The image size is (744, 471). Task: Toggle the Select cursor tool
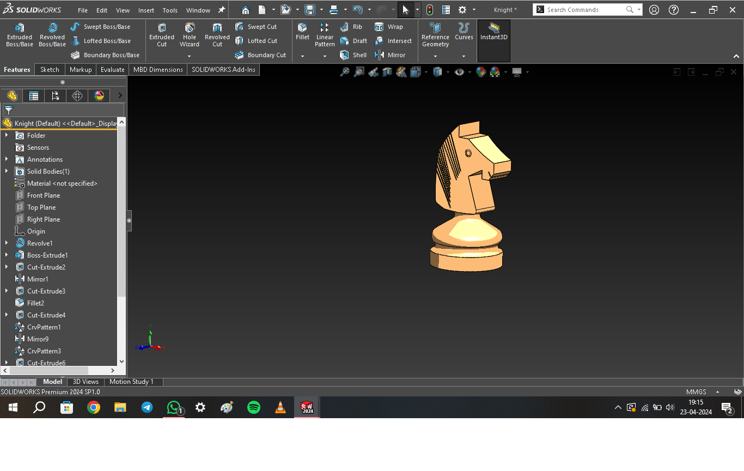tap(405, 10)
